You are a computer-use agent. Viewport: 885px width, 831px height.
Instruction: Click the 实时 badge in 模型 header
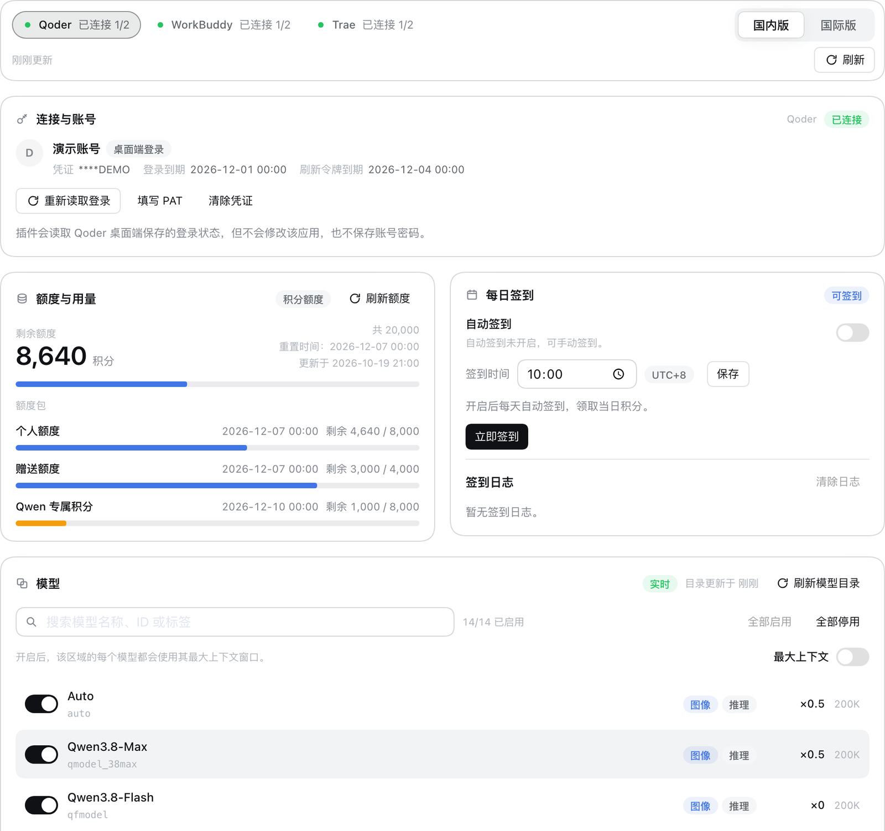[x=659, y=584]
